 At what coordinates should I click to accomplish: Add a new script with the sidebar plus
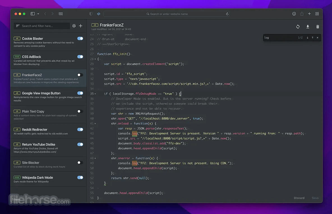(81, 26)
